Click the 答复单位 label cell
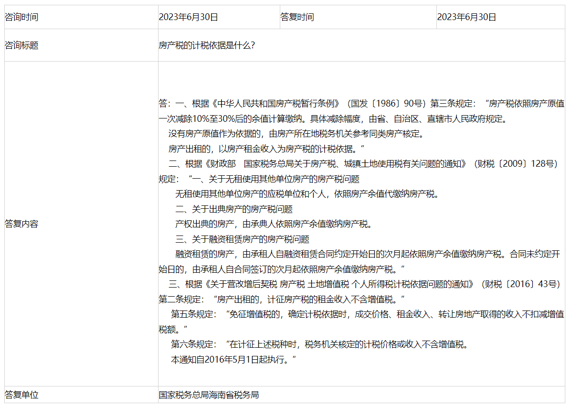This screenshot has height=407, width=572. click(x=21, y=395)
